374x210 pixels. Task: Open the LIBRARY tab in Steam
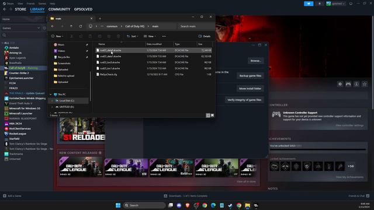pyautogui.click(x=37, y=9)
